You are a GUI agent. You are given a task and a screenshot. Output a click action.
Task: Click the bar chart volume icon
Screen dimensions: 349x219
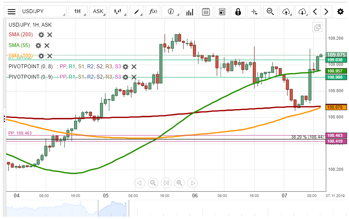[x=189, y=12]
